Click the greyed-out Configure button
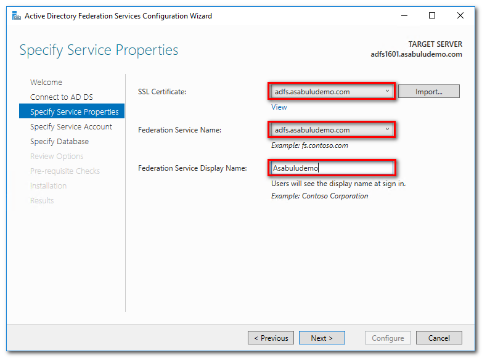The width and height of the screenshot is (482, 358). pos(388,338)
